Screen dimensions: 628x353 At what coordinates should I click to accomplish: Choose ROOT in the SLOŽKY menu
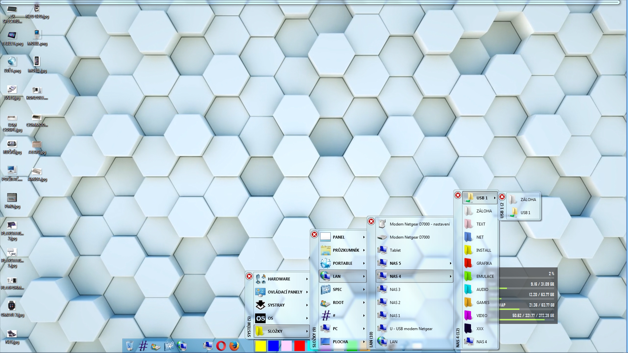click(x=342, y=302)
